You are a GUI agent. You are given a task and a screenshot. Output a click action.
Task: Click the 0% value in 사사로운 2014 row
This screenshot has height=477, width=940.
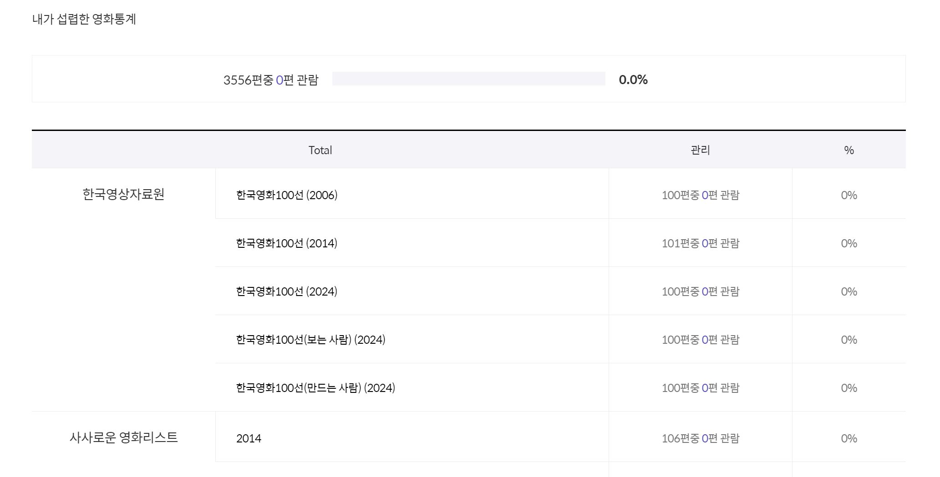point(849,438)
